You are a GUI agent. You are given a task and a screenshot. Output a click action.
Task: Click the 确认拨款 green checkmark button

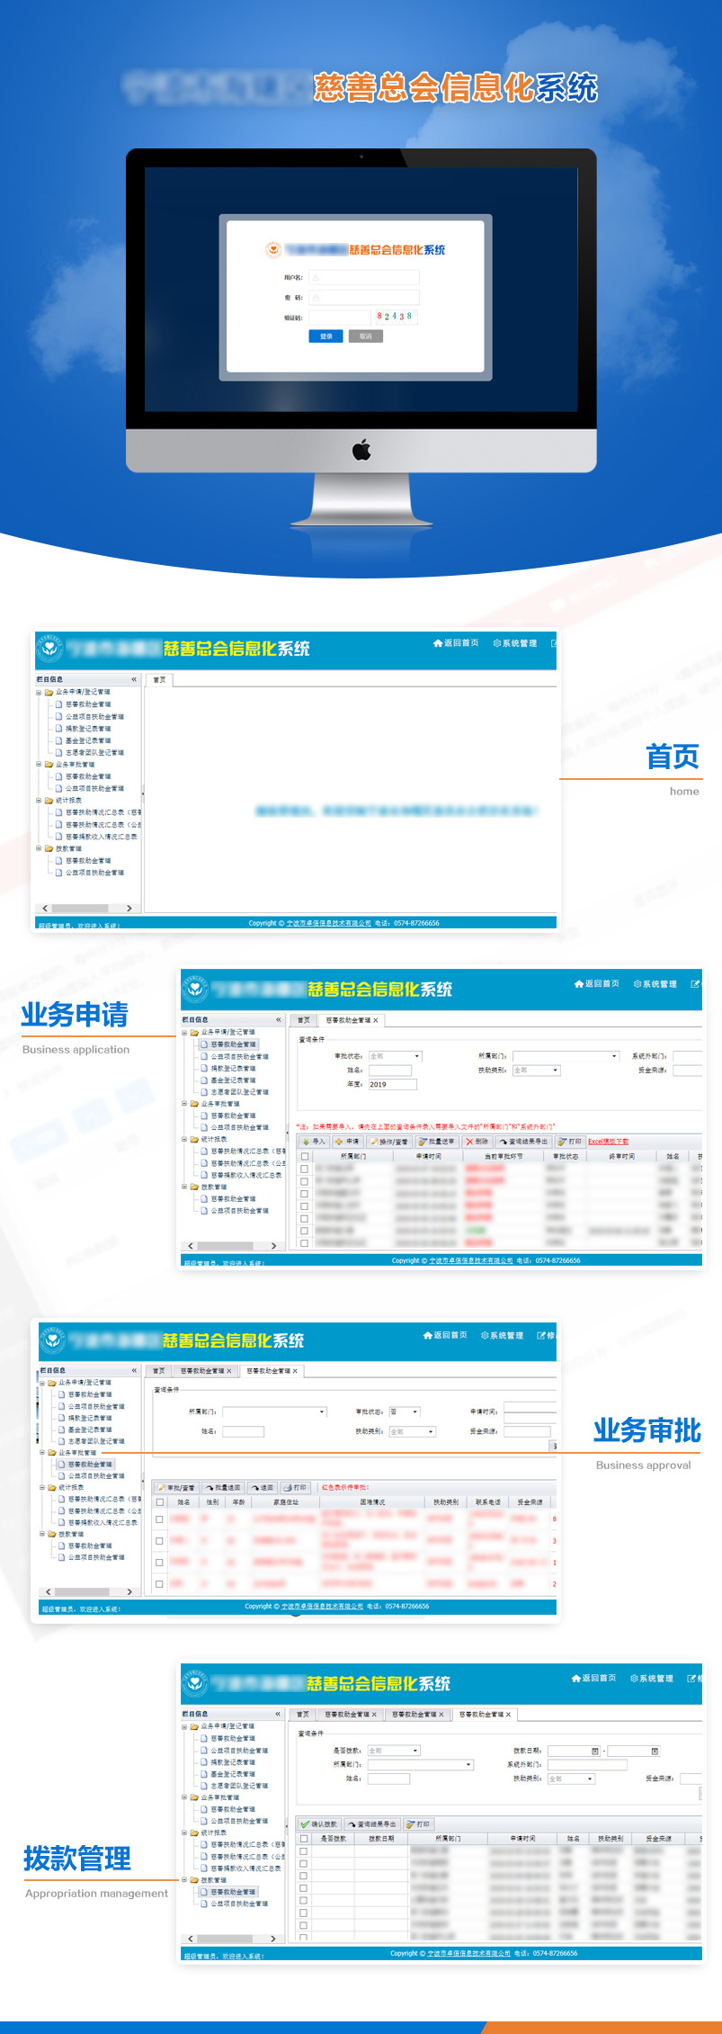[319, 1824]
